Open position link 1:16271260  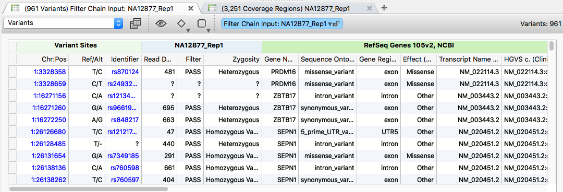(49, 108)
